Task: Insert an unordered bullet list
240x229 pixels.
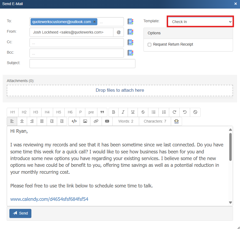Action: pyautogui.click(x=153, y=112)
